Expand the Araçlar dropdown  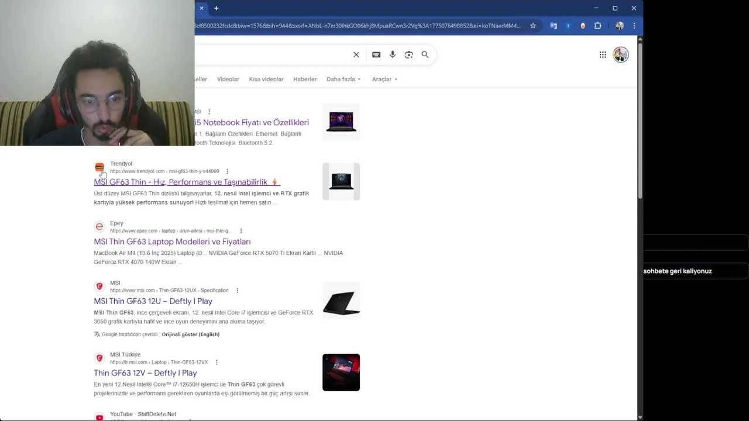coord(384,79)
